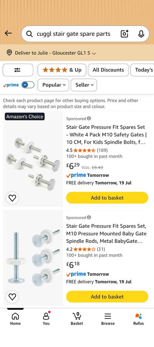
Task: Enable the All Discounts filter
Action: click(x=108, y=70)
